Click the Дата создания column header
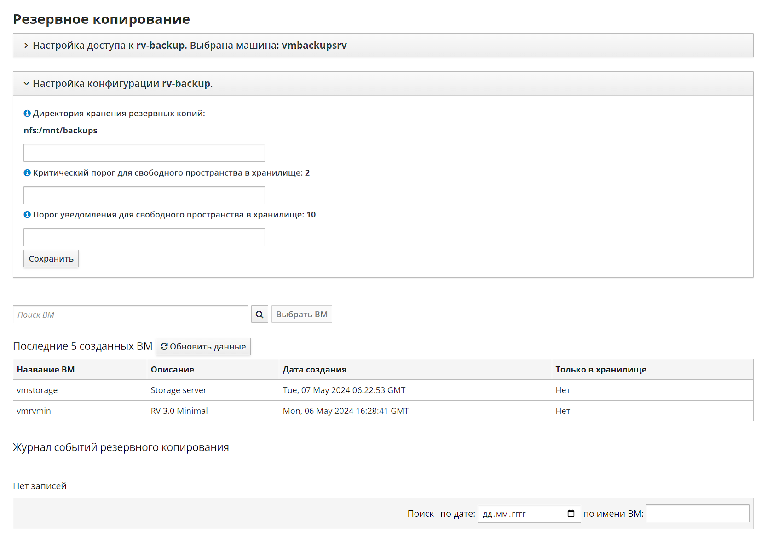 (x=315, y=370)
